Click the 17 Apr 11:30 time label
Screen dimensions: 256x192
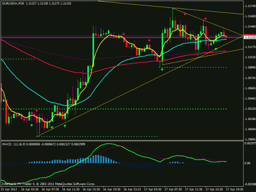click(x=194, y=190)
